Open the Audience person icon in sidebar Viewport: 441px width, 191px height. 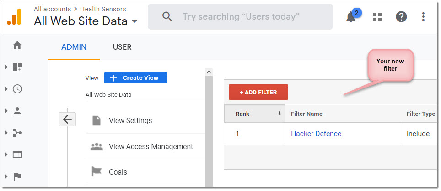click(17, 111)
